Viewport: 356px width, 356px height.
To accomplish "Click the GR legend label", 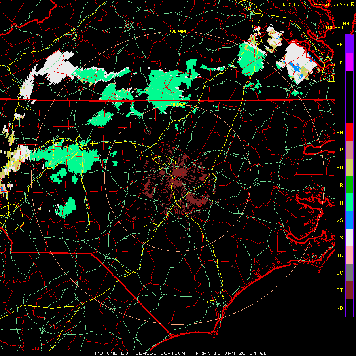I will [x=339, y=150].
